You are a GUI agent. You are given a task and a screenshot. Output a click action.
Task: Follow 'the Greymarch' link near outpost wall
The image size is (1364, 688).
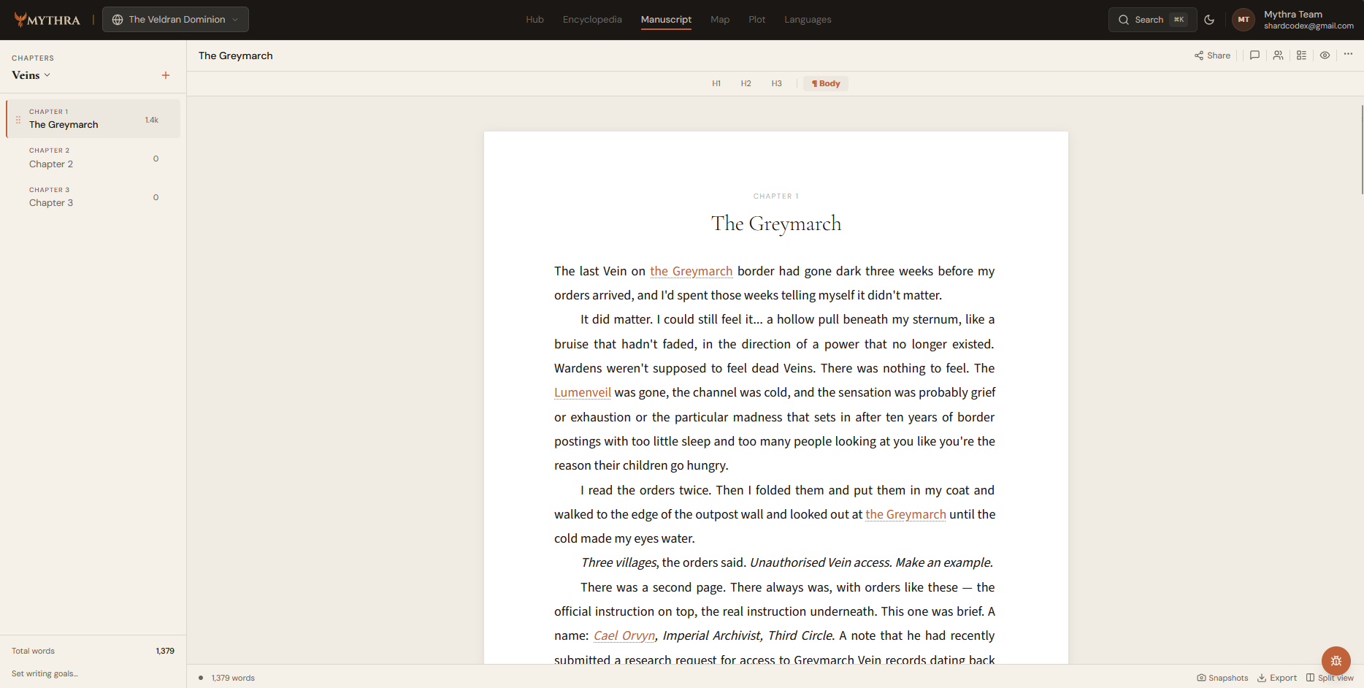(x=905, y=514)
